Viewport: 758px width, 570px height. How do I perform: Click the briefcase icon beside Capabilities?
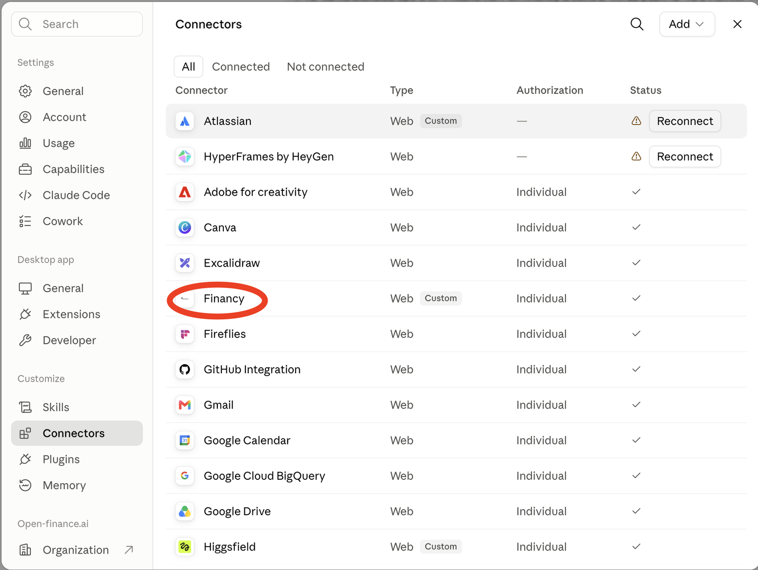click(x=25, y=169)
